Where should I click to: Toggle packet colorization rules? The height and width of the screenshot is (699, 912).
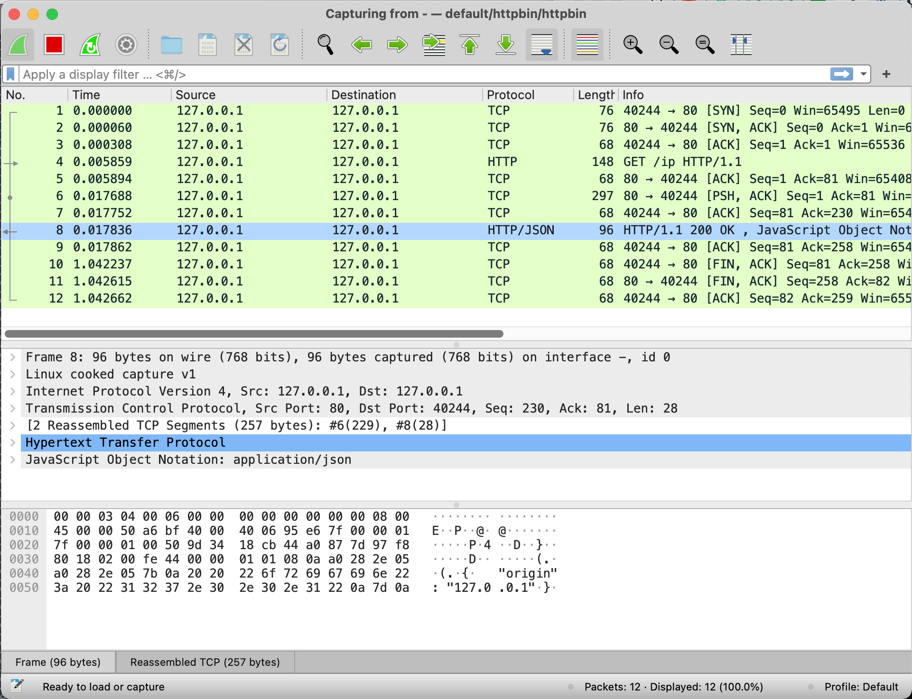point(587,45)
